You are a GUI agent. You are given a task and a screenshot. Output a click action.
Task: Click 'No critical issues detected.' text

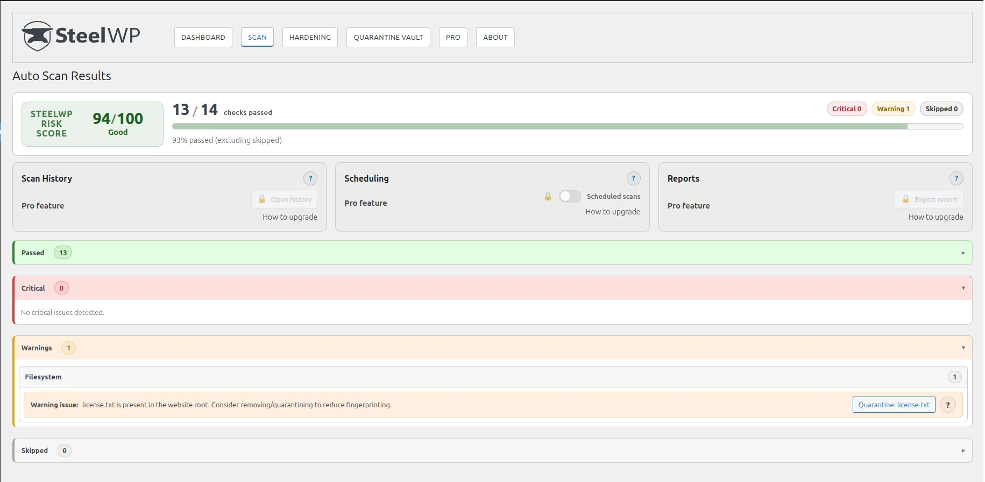(x=62, y=312)
